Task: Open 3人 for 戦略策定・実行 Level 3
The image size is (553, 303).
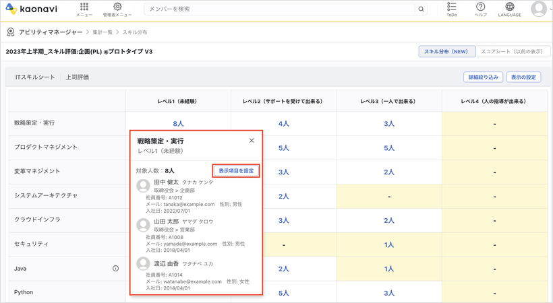Action: tap(389, 124)
